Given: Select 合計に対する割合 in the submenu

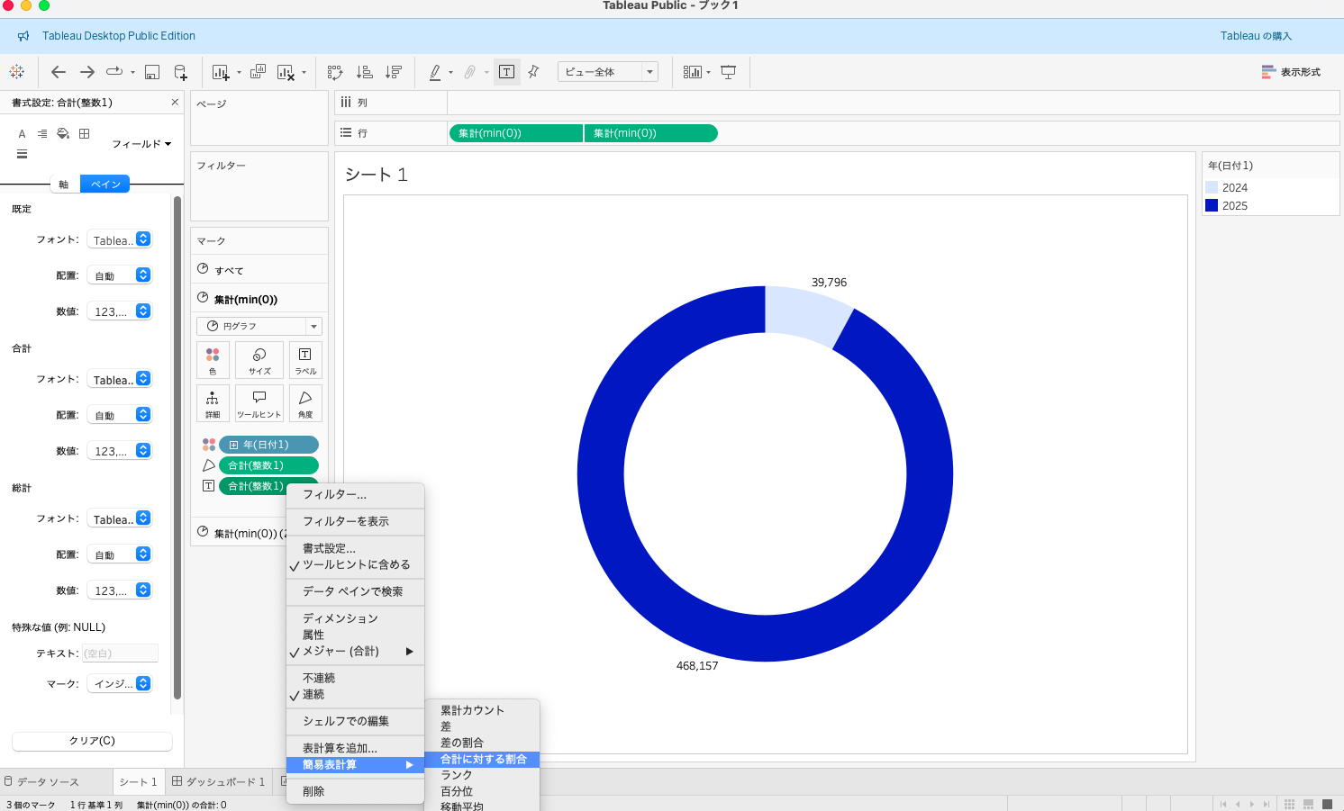Looking at the screenshot, I should pos(483,759).
